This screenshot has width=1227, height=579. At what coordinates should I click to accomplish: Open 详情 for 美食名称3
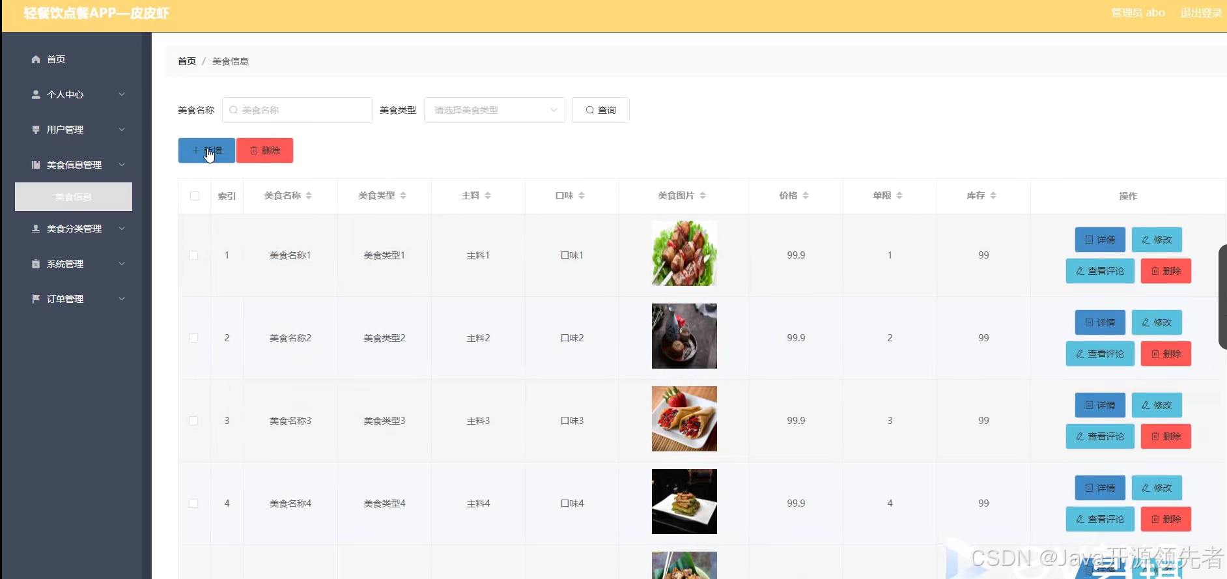(x=1100, y=405)
